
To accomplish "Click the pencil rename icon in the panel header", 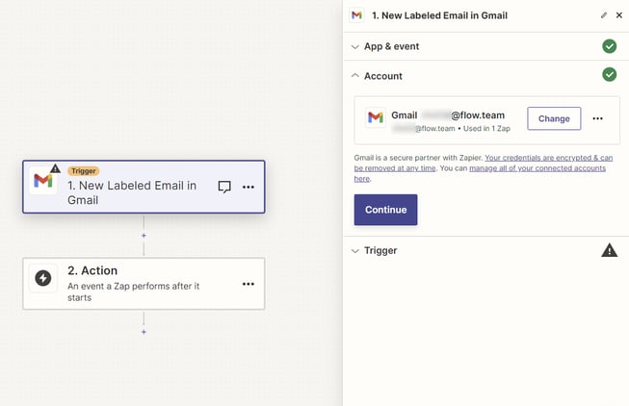I will click(x=604, y=15).
